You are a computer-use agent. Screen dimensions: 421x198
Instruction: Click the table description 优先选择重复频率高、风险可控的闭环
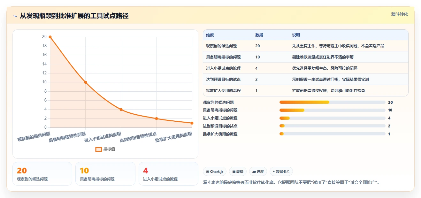coord(325,68)
